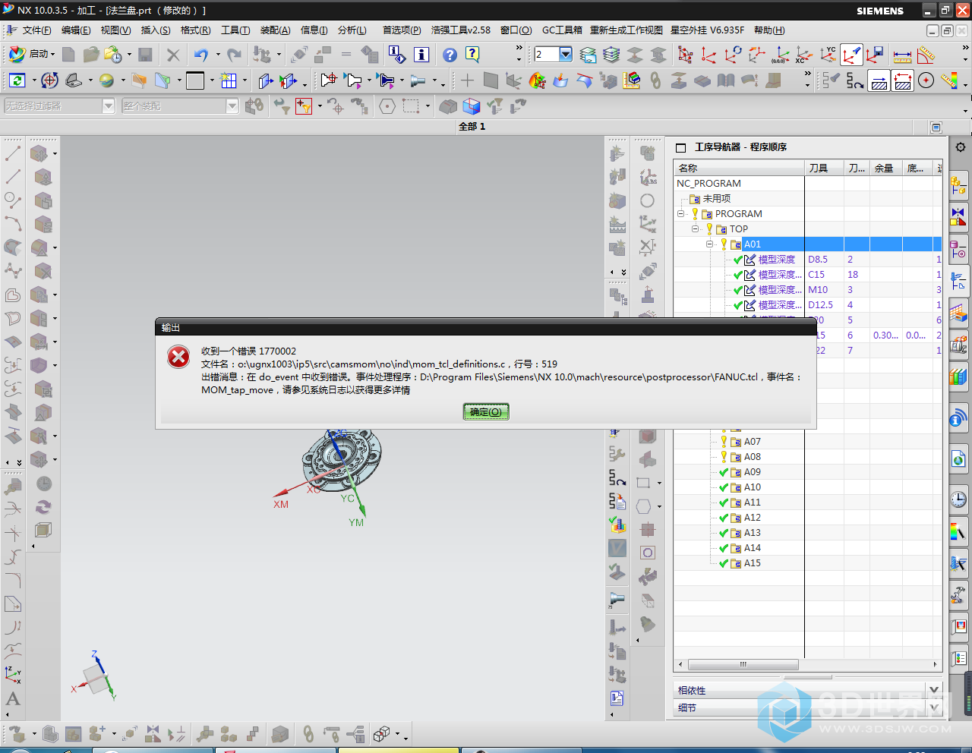Select the 未用项 folder in navigator

pos(717,199)
